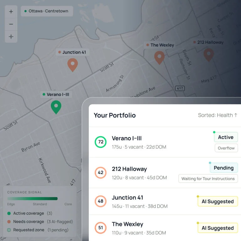This screenshot has width=241, height=241.
Task: Open The Wexley portfolio row
Action: (x=165, y=228)
